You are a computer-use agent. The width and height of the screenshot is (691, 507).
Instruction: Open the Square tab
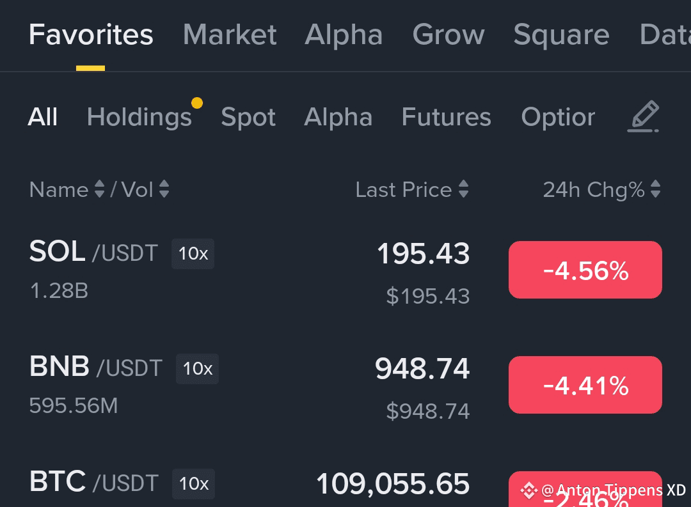(x=562, y=35)
